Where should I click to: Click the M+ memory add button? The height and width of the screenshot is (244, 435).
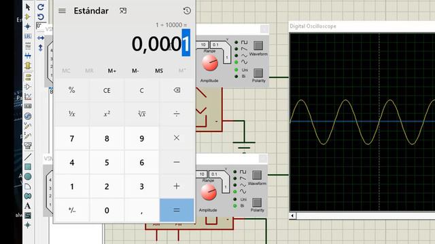coord(111,70)
